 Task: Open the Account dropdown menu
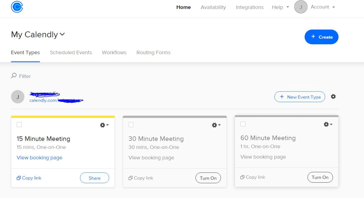[x=323, y=7]
